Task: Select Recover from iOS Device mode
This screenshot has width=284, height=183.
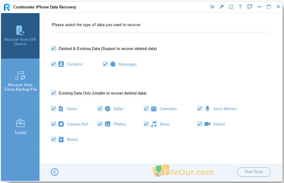Action: click(x=20, y=36)
